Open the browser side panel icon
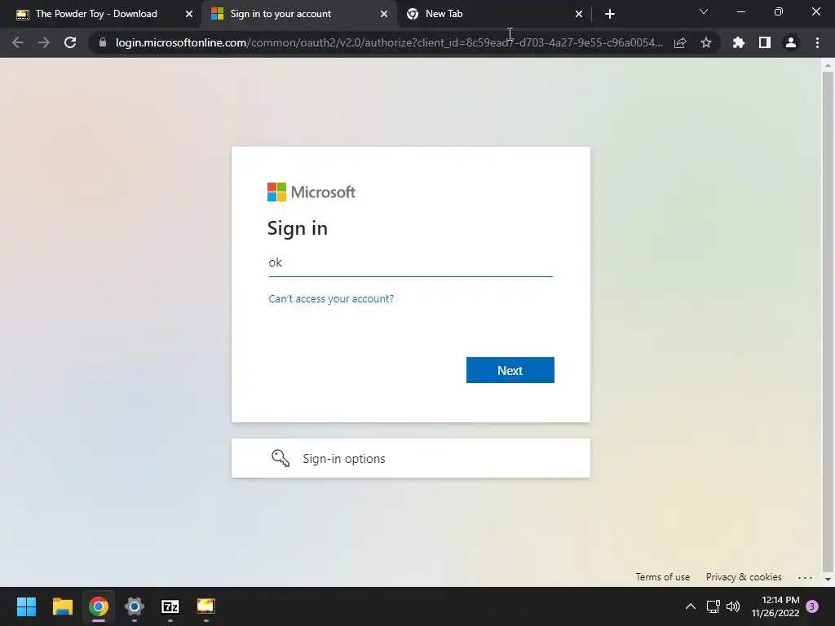 [x=765, y=42]
